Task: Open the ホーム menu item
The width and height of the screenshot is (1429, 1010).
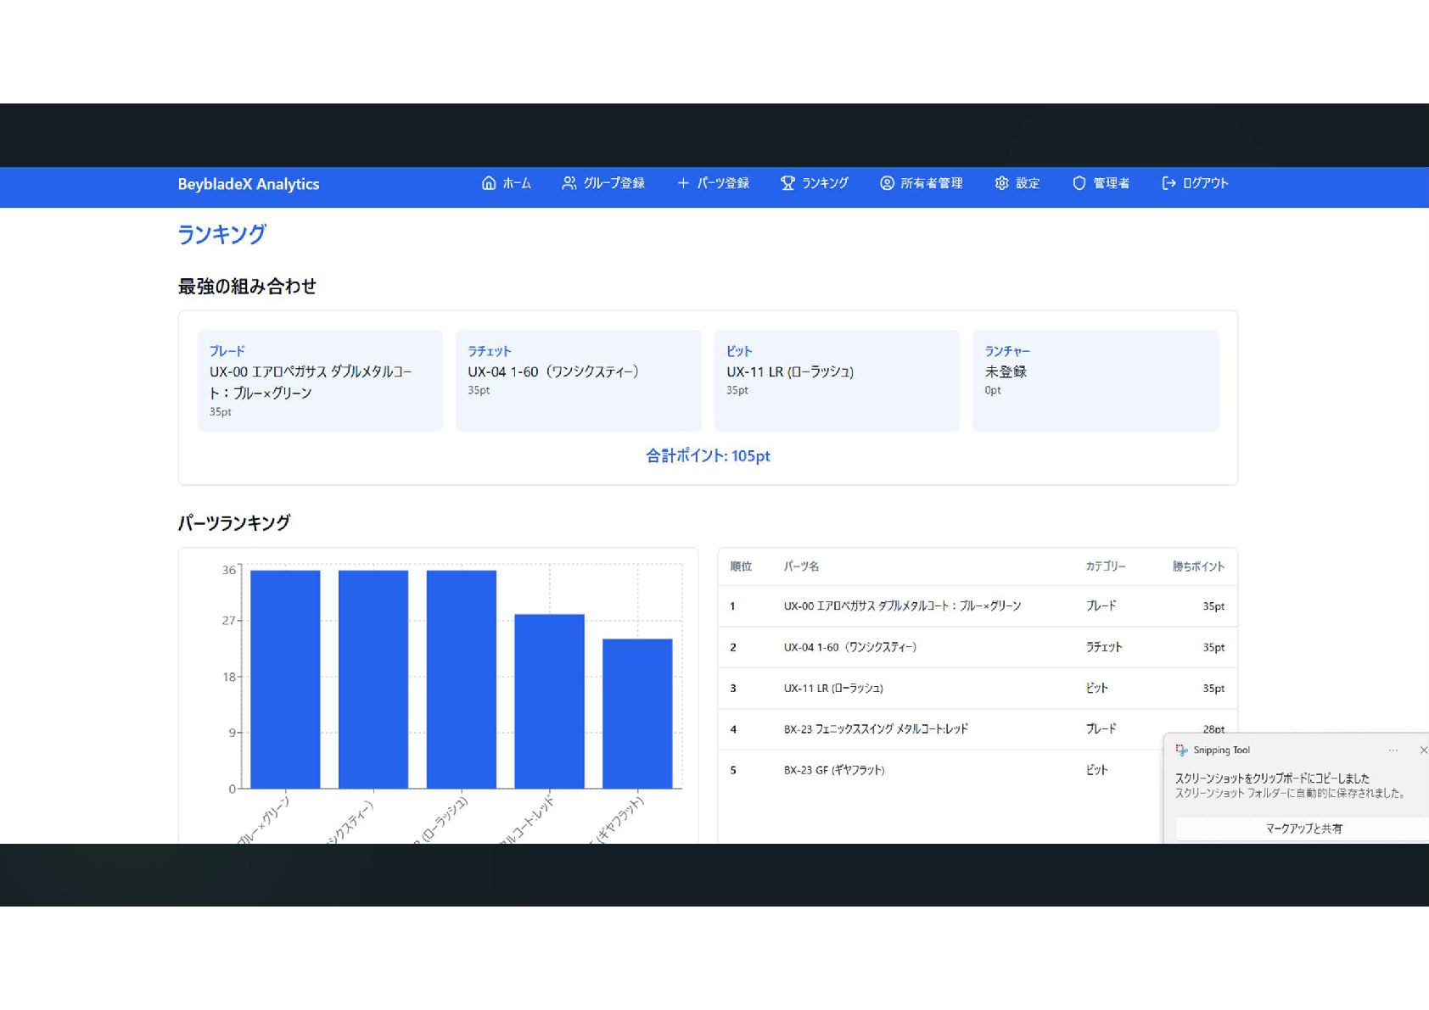Action: pyautogui.click(x=507, y=183)
